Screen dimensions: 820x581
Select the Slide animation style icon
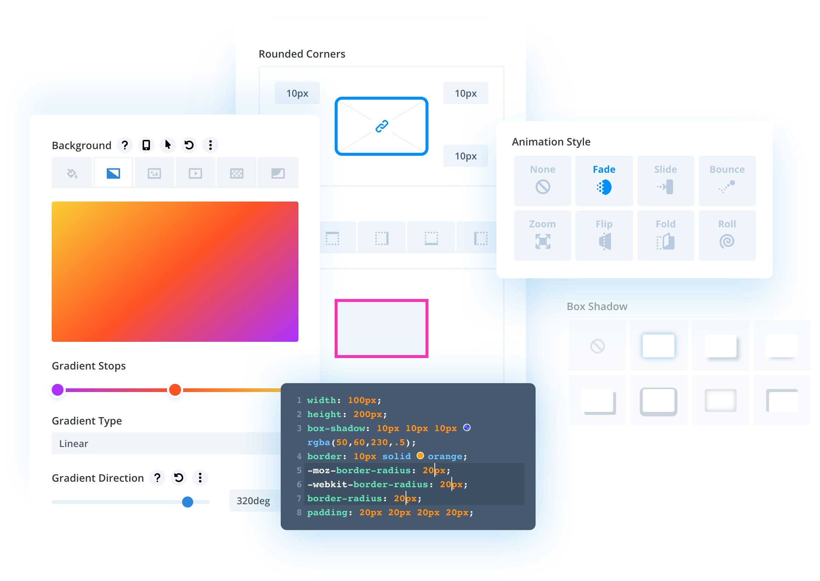(665, 185)
